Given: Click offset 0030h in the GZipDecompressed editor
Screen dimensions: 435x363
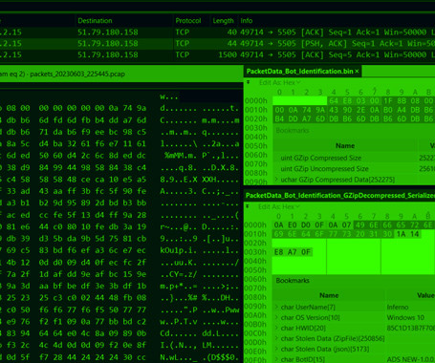Looking at the screenshot, I should (x=255, y=252).
